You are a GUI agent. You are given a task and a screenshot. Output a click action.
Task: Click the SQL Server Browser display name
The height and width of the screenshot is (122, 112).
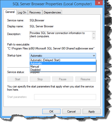[x=42, y=26]
